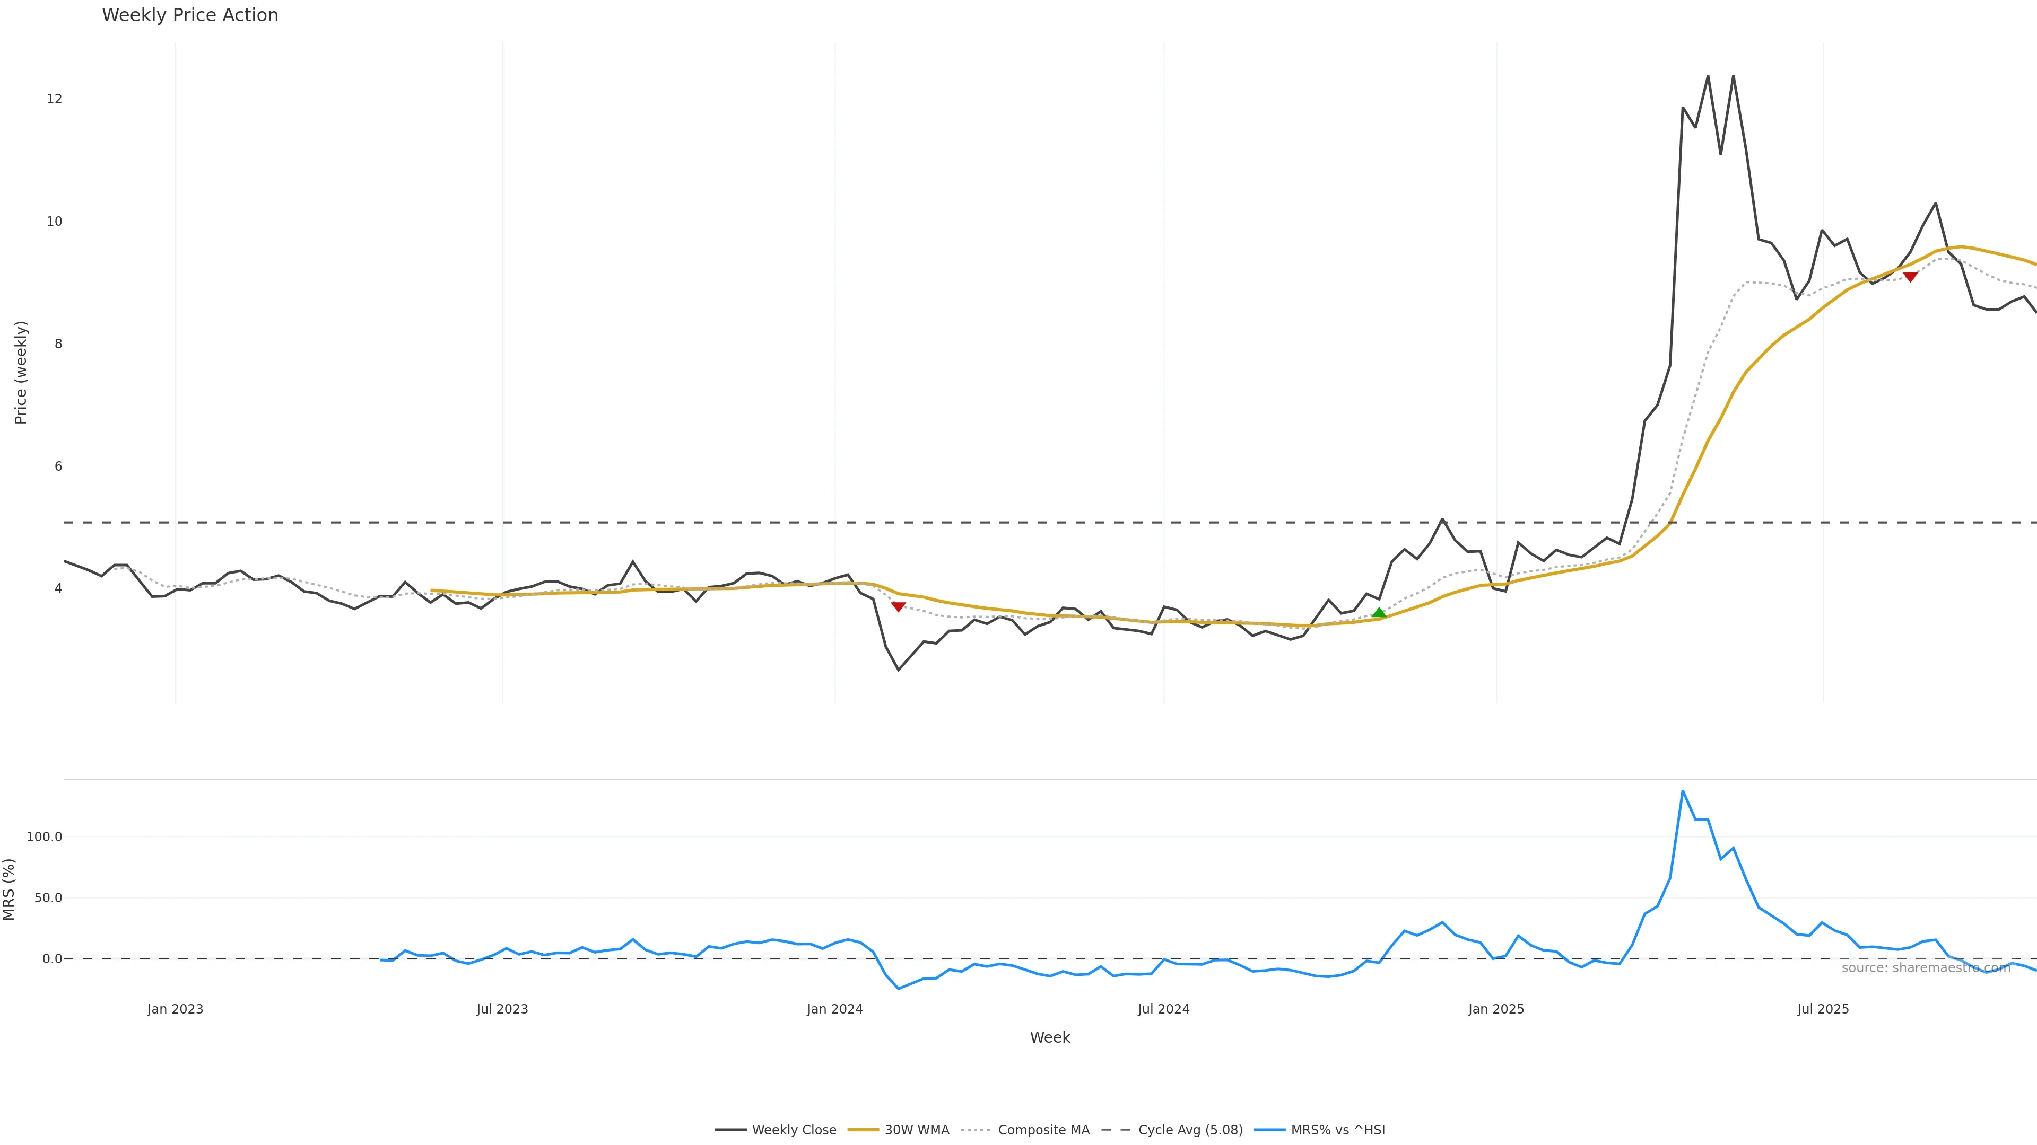Select the Jul 2024 x-axis label

point(1163,1009)
